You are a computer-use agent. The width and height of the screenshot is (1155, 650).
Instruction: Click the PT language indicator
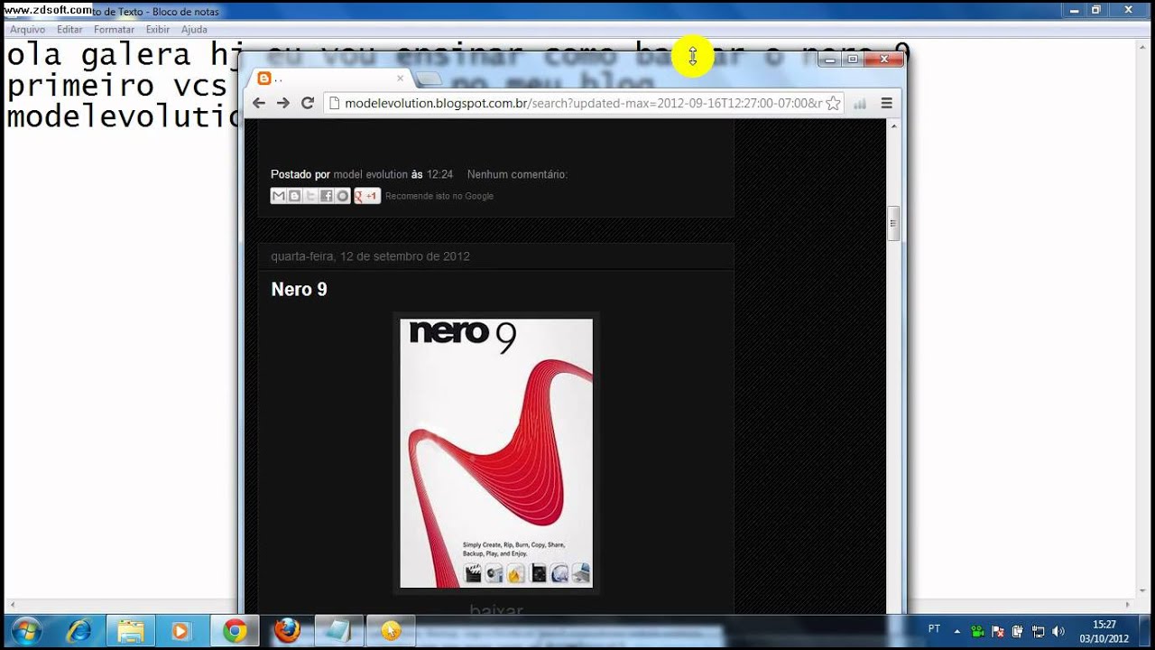tap(934, 629)
